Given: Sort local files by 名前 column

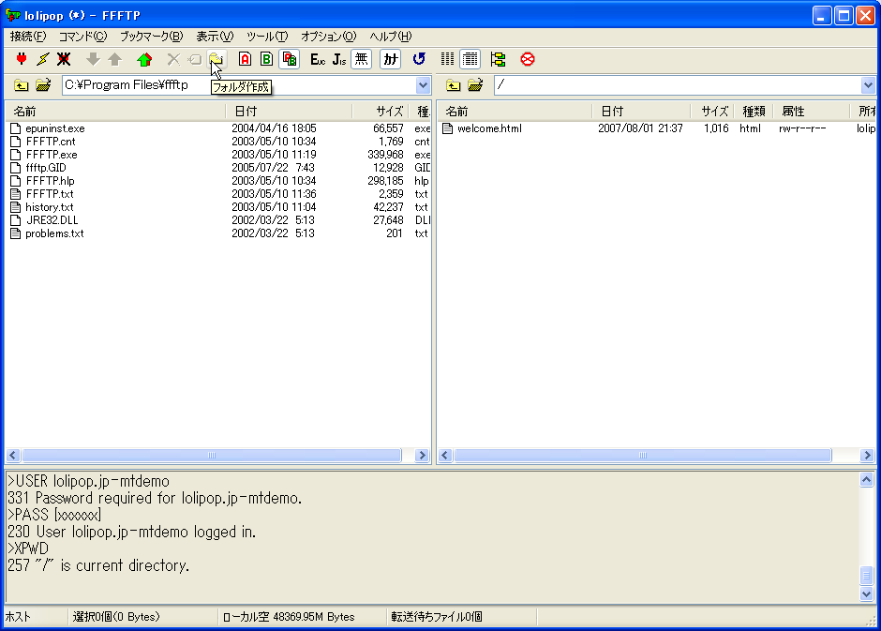Looking at the screenshot, I should (115, 112).
